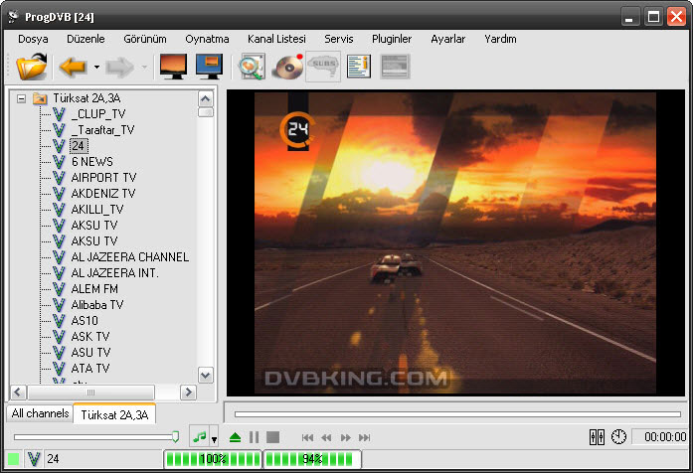Open file with the folder toolbar icon
This screenshot has width=693, height=473.
pos(32,67)
